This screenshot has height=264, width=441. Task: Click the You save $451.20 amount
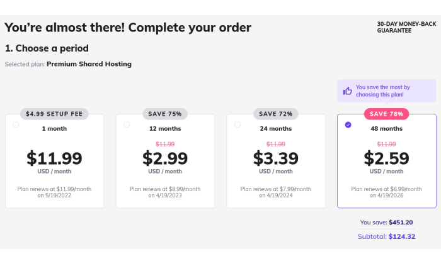[401, 223]
